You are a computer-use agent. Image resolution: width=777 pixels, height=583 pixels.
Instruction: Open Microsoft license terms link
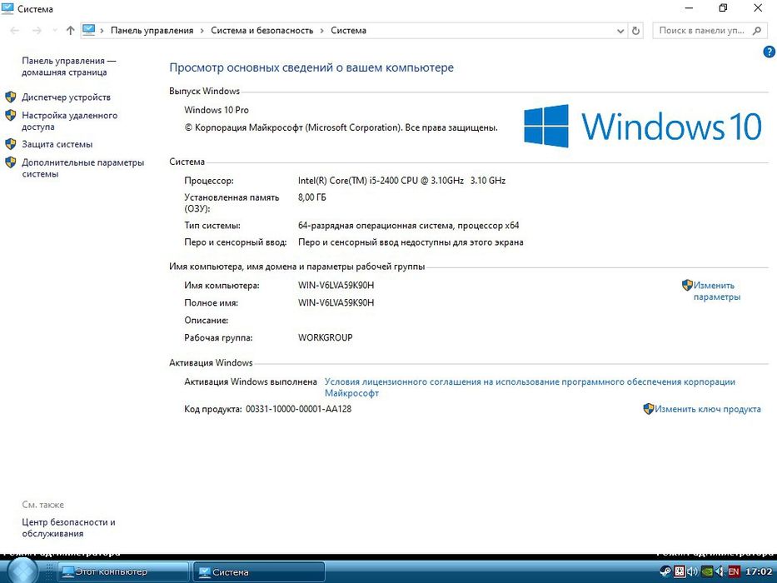[530, 387]
